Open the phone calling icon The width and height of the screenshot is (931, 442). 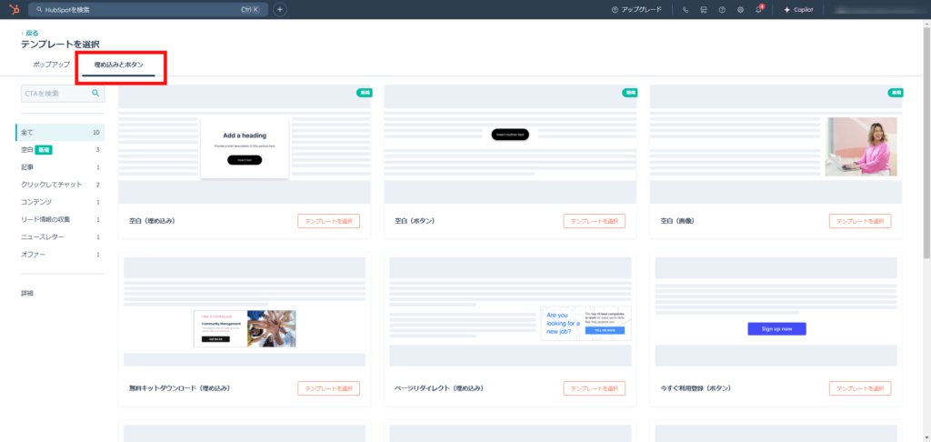pos(686,10)
